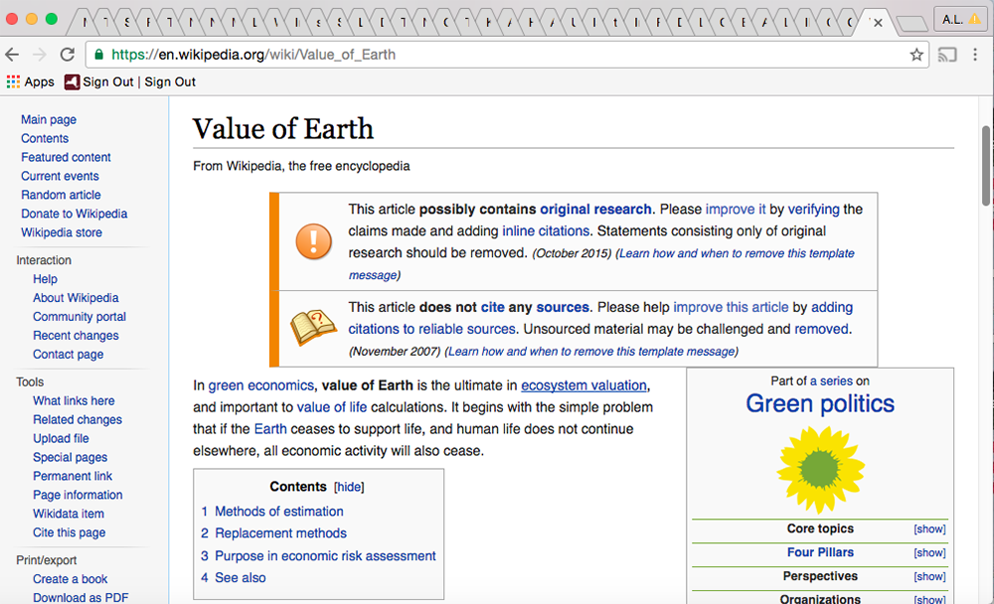
Task: Jump to See also section
Action: click(x=241, y=578)
